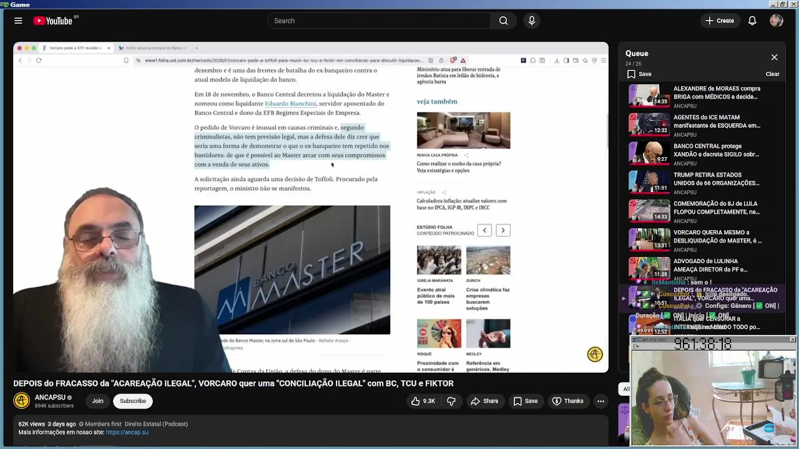This screenshot has width=799, height=449.
Task: Open the YouTube guide hamburger menu
Action: tap(18, 21)
